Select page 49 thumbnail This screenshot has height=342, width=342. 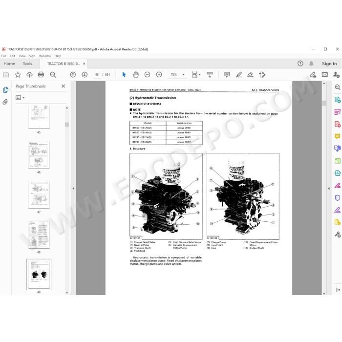click(39, 275)
